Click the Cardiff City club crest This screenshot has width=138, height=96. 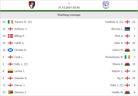pos(106,5)
